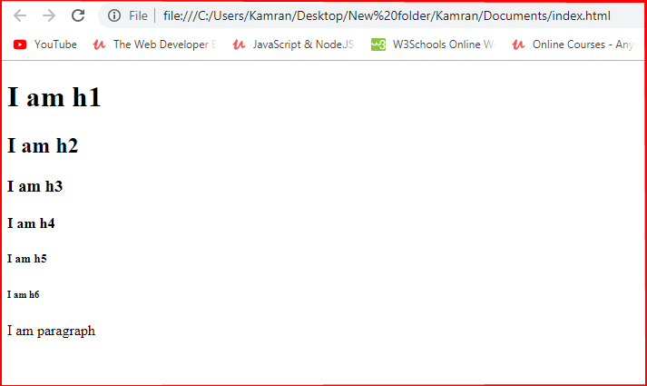This screenshot has width=647, height=386.
Task: Go back using the browser back arrow
Action: (20, 15)
